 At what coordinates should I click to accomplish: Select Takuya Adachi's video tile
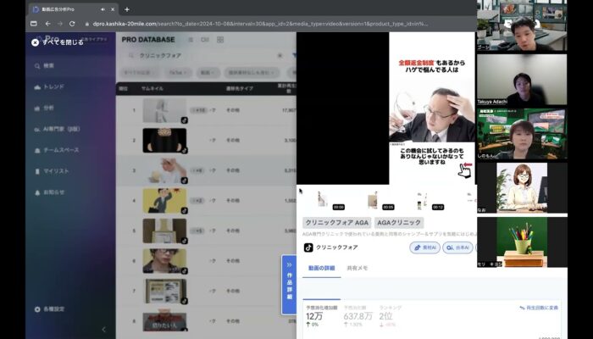[522, 80]
